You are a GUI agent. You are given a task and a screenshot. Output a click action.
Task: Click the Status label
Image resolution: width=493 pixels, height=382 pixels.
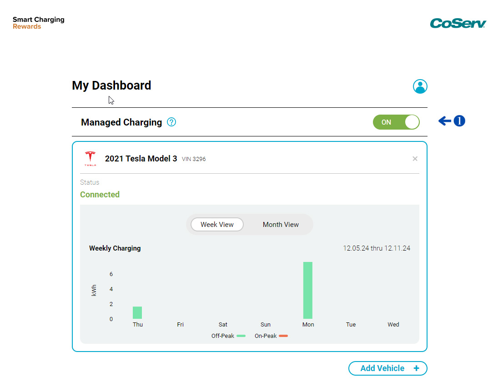90,182
